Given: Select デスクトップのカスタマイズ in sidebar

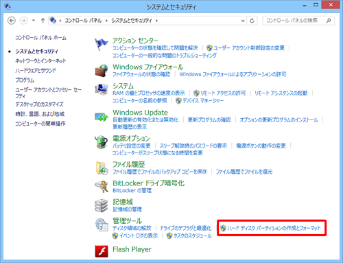Looking at the screenshot, I should [39, 104].
